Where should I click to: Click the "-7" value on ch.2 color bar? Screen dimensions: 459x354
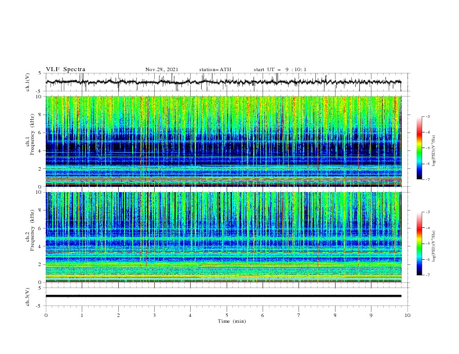427,275
